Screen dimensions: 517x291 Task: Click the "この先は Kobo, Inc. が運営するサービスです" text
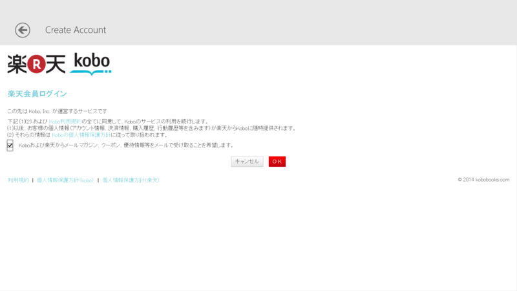pos(58,111)
